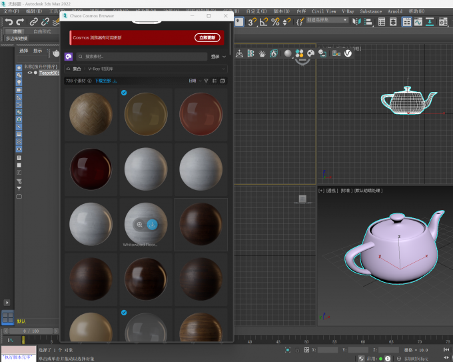The image size is (453, 362).
Task: Select the Unlink selection broken-chain icon
Action: (x=45, y=22)
